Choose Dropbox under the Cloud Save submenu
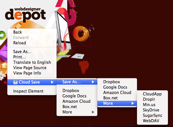The height and width of the screenshot is (127, 173). pyautogui.click(x=77, y=91)
